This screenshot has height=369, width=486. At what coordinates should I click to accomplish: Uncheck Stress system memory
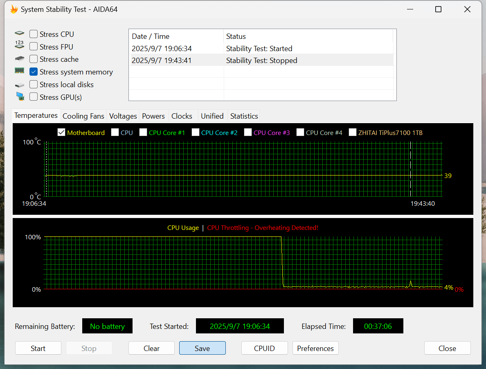34,72
